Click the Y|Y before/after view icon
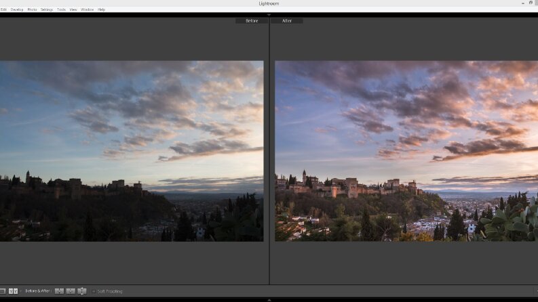Image resolution: width=538 pixels, height=302 pixels. click(x=13, y=291)
